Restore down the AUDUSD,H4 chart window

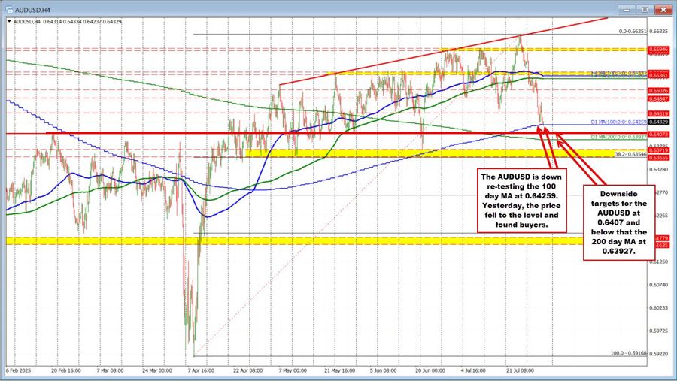pyautogui.click(x=645, y=9)
